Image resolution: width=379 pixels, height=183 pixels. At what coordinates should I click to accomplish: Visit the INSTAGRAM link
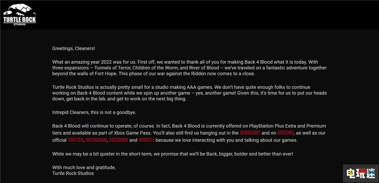tap(96, 140)
